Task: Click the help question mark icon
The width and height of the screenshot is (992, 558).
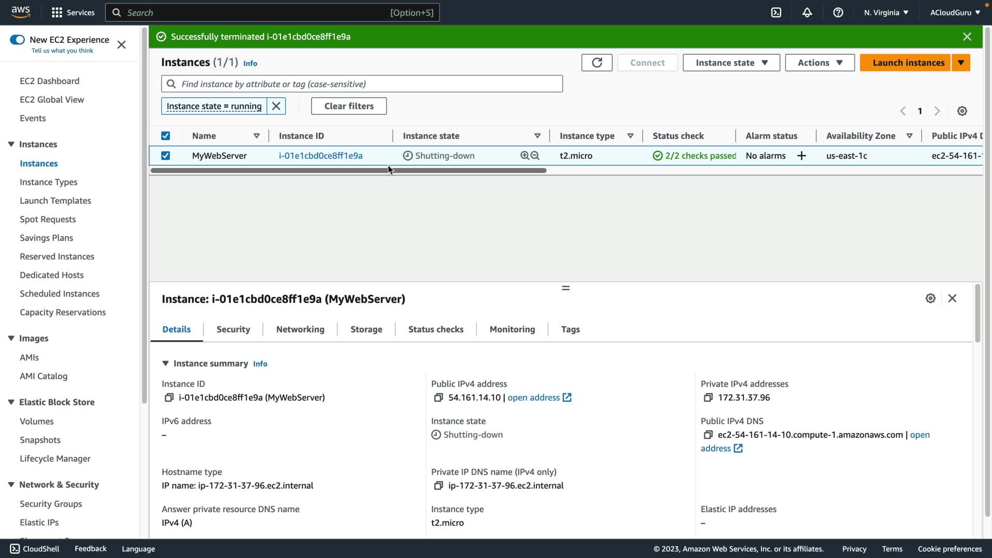Action: tap(838, 12)
